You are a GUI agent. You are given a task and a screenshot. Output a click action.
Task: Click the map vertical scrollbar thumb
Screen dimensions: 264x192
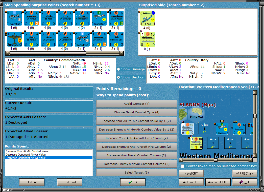point(255,116)
